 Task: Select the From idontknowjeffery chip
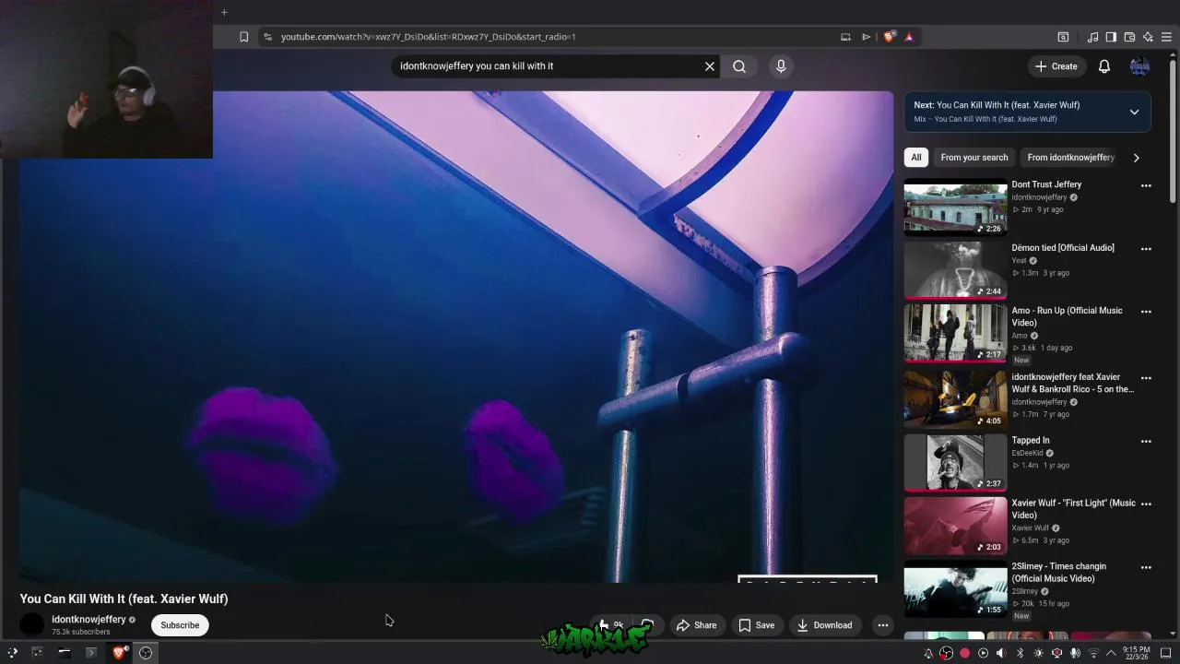1070,158
